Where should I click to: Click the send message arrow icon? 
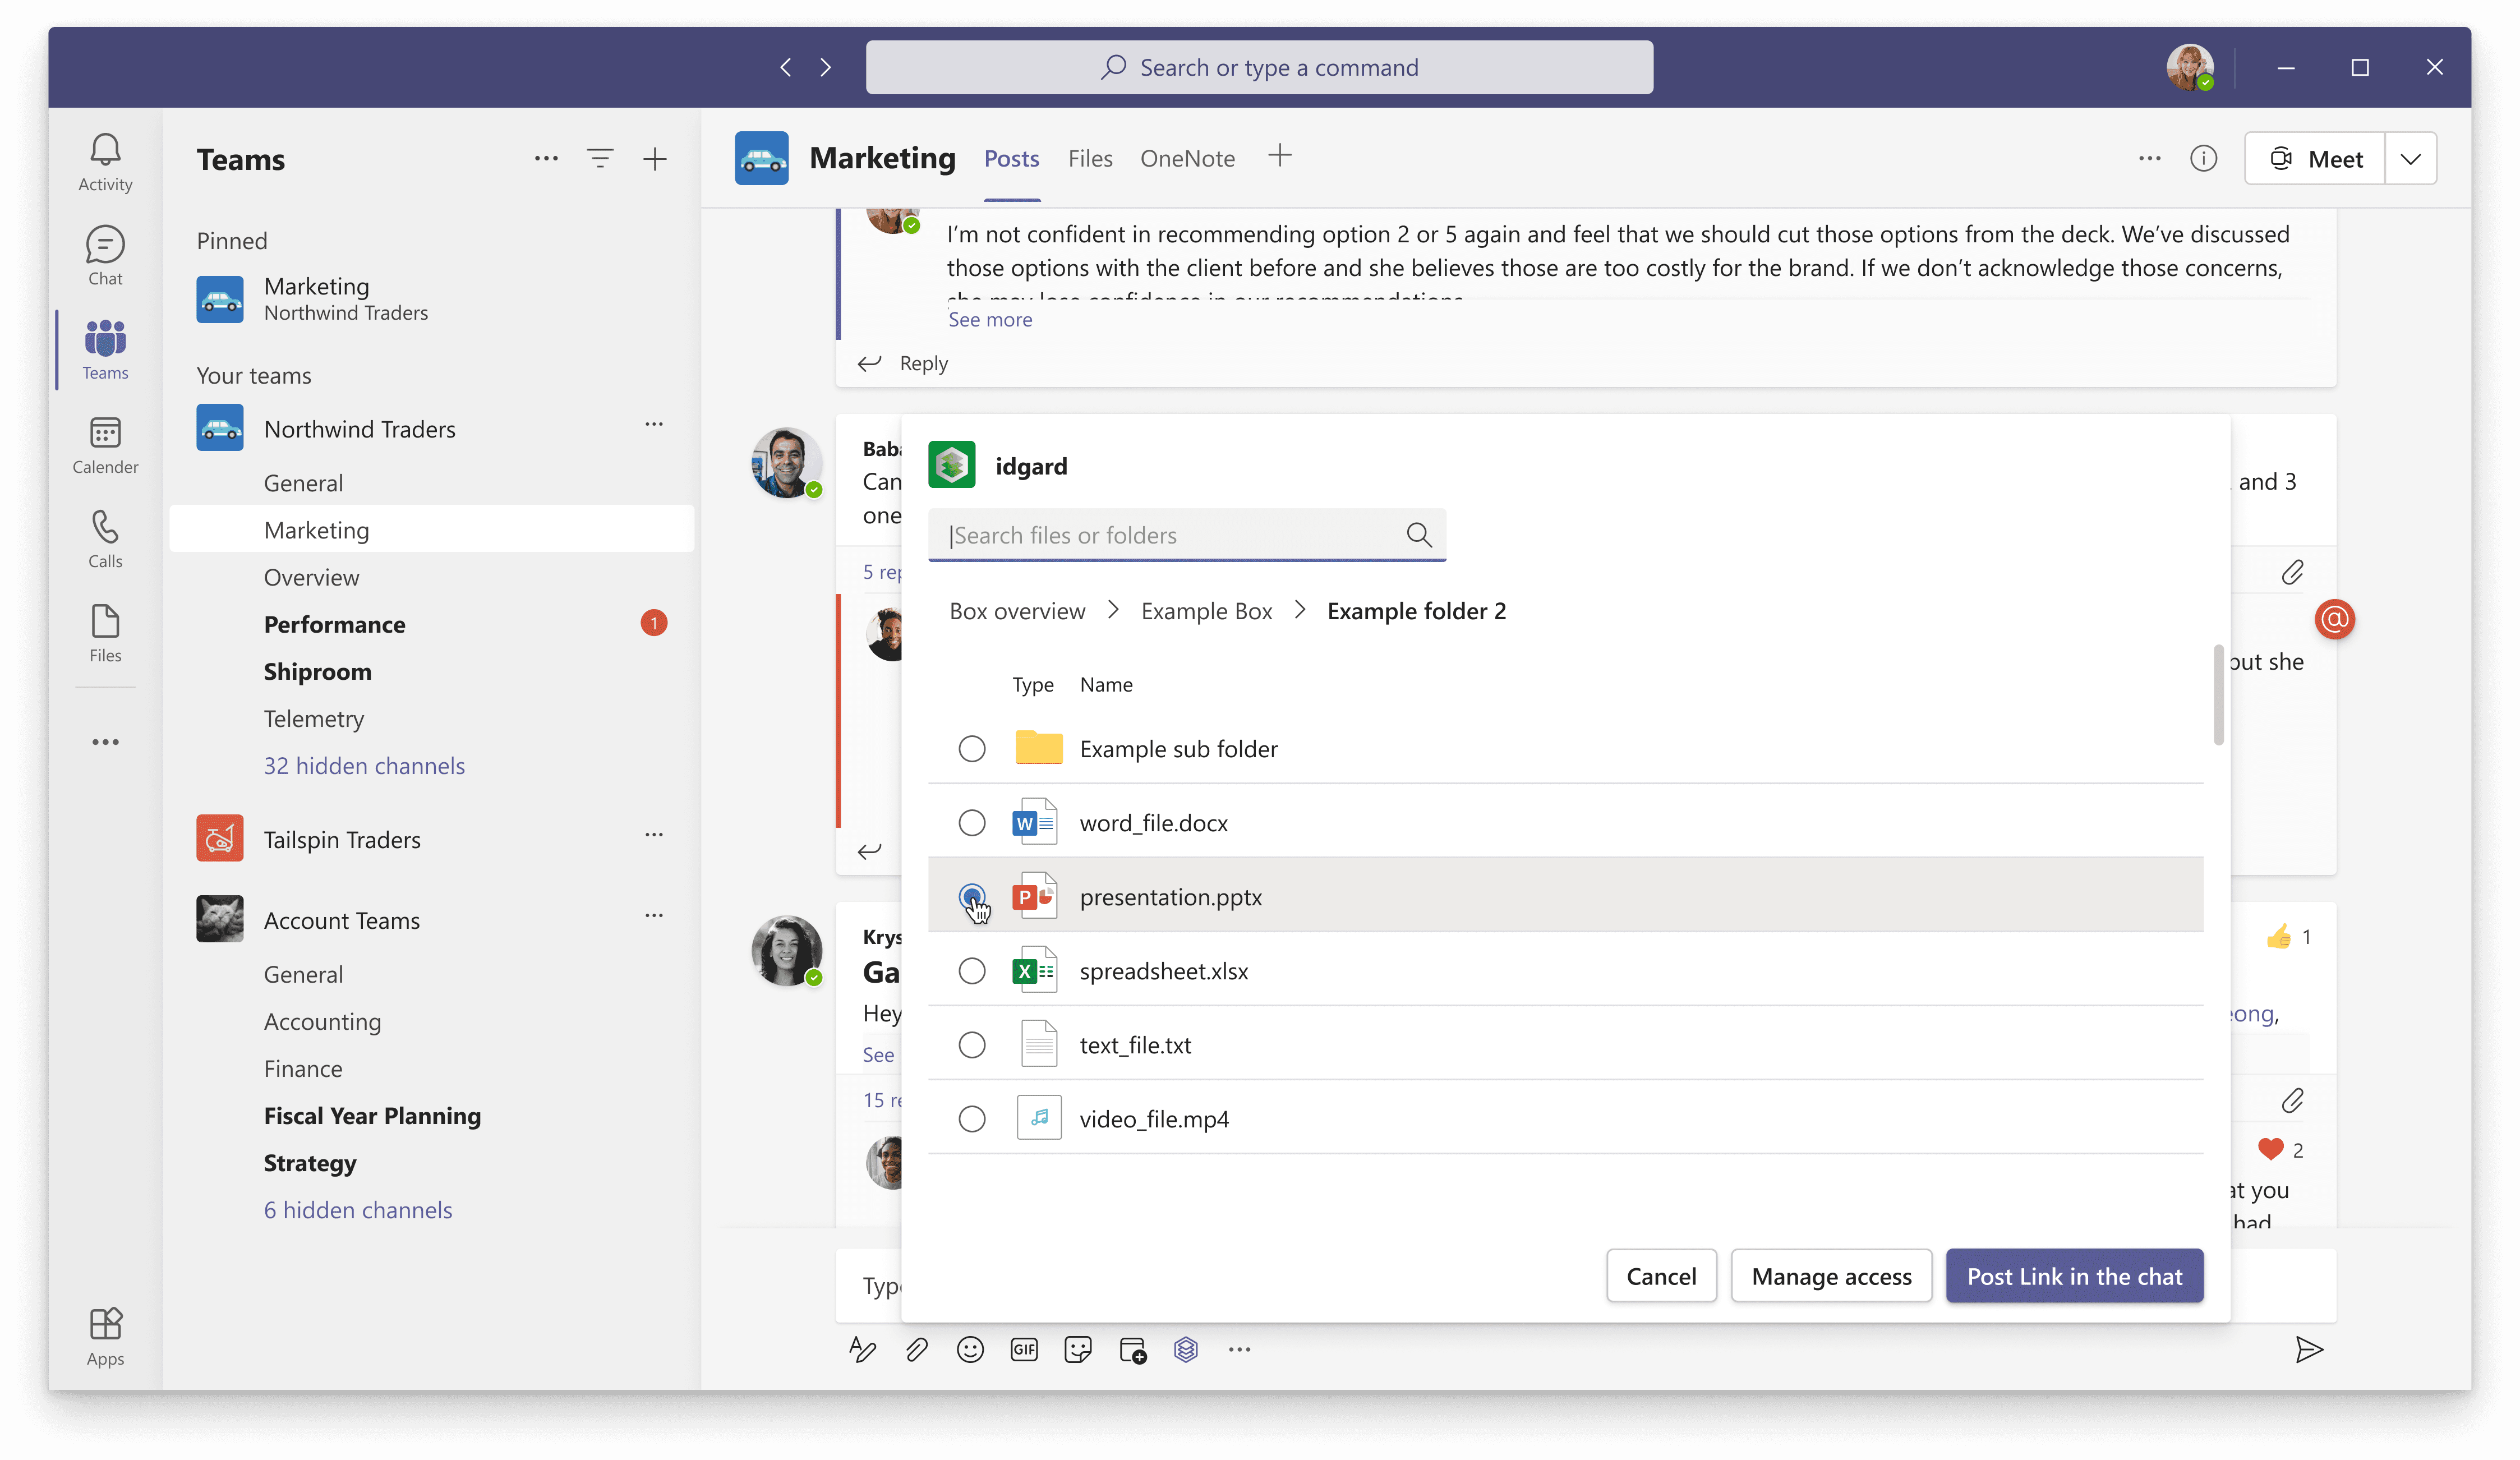click(2309, 1350)
